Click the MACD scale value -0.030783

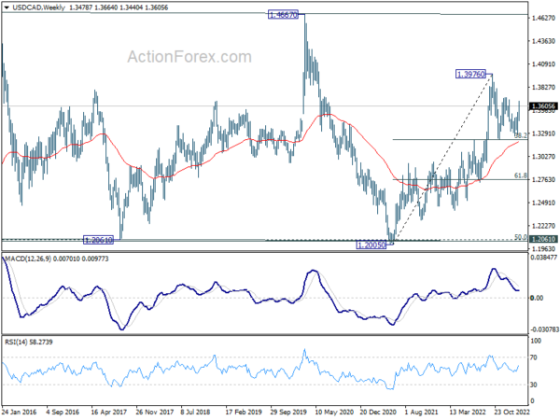[544, 329]
